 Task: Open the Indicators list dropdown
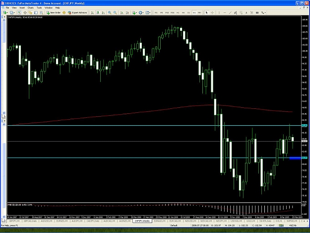click(x=134, y=13)
